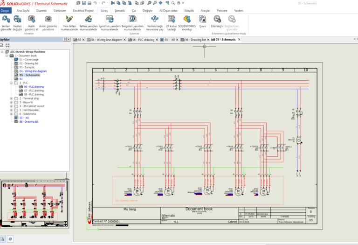Click the Dosya file button
This screenshot has width=358, height=245.
[x=5, y=10]
